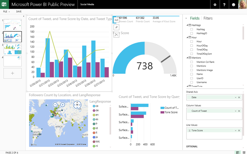Select the 'fr' legend entry
Image resolution: width=247 pixels, height=154 pixels.
click(x=95, y=124)
